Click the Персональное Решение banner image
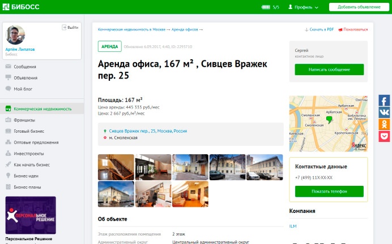Image resolution: width=392 pixels, height=244 pixels. [x=31, y=215]
